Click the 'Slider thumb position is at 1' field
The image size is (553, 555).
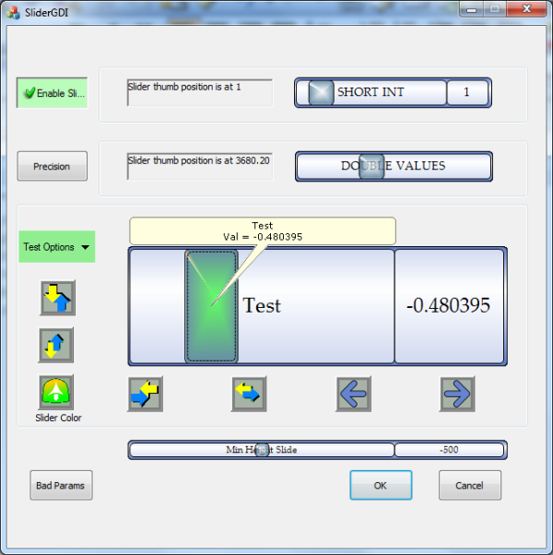[200, 92]
